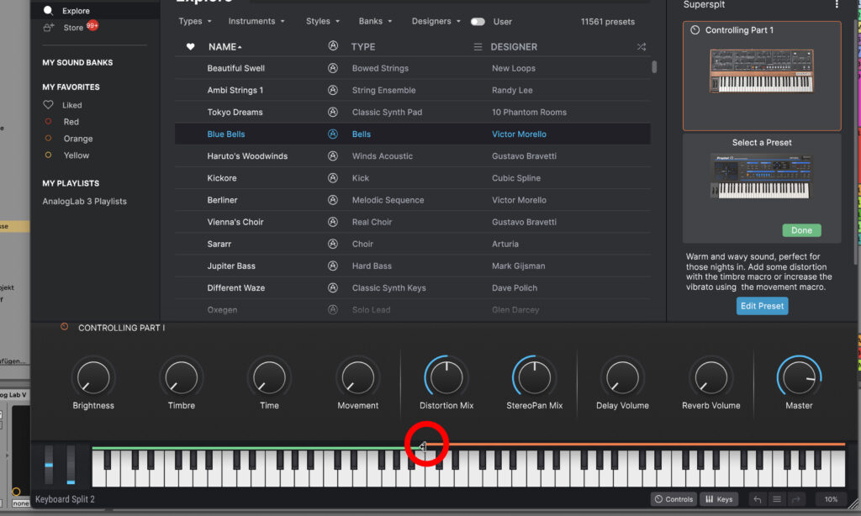Click the Victor Morello designer in the Blue Bells row
This screenshot has height=516, width=861.
(x=519, y=134)
